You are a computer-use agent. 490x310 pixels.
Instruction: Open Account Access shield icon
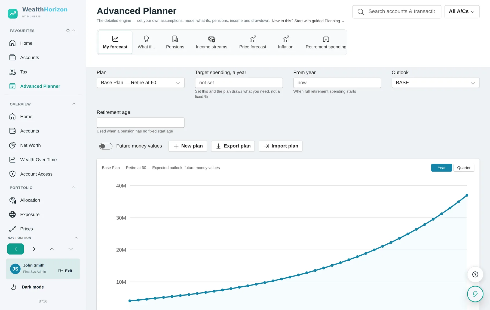[x=12, y=174]
